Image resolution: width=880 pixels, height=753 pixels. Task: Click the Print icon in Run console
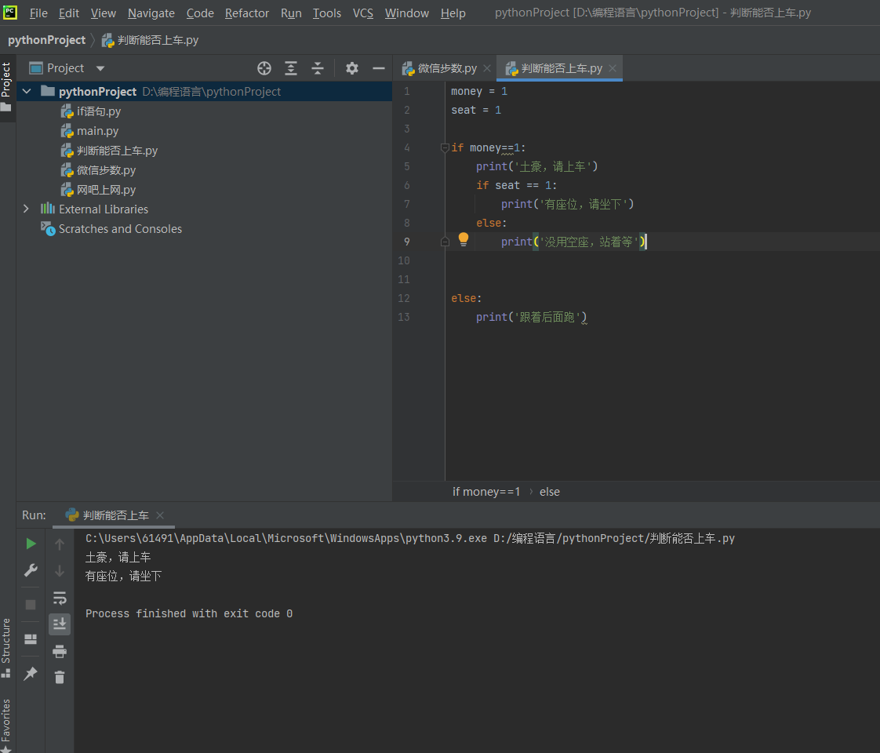[60, 651]
